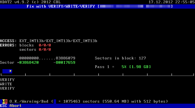Click the yellow arrow progress position marker
The image size is (195, 108).
click(11, 71)
